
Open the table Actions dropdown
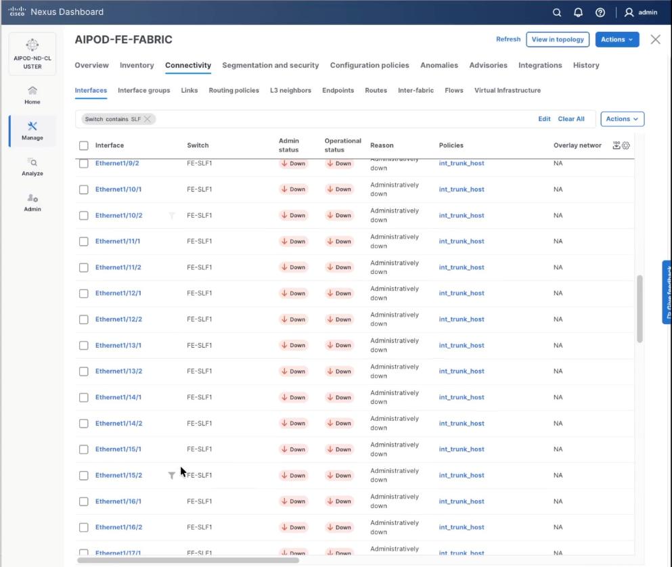621,118
